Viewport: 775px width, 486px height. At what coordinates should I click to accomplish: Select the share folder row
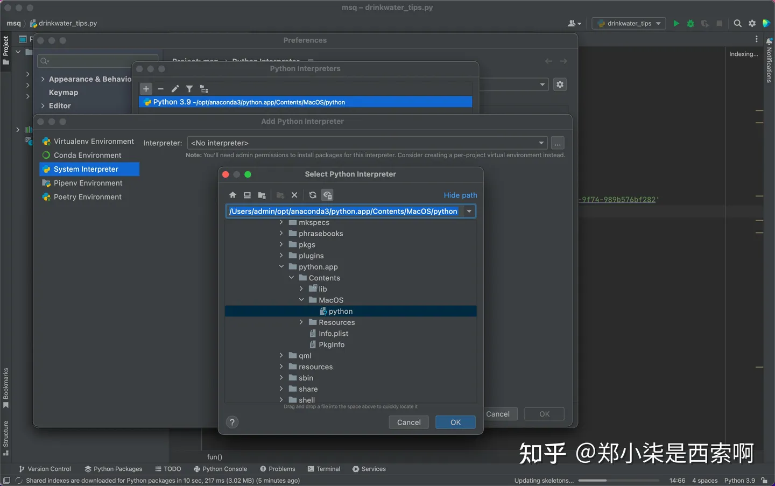click(351, 389)
